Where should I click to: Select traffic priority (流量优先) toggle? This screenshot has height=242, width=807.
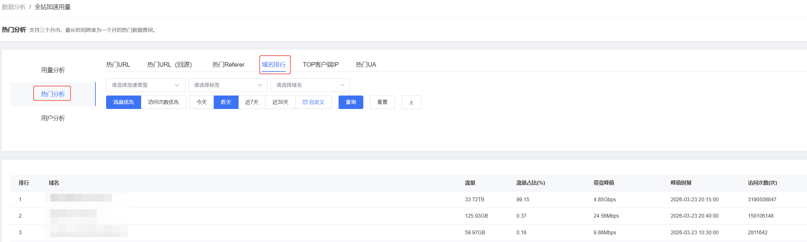tap(123, 102)
